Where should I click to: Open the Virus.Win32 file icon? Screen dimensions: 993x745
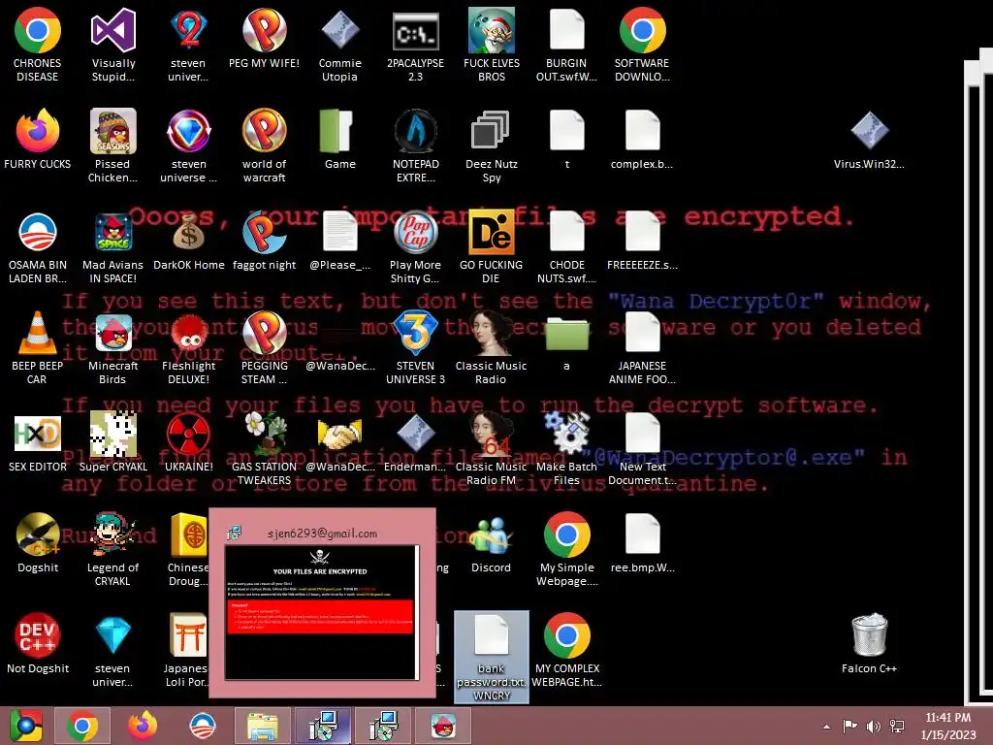[870, 130]
